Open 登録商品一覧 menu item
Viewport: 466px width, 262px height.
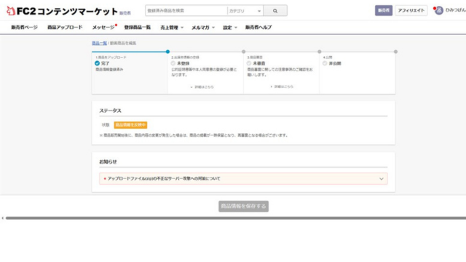pyautogui.click(x=138, y=28)
